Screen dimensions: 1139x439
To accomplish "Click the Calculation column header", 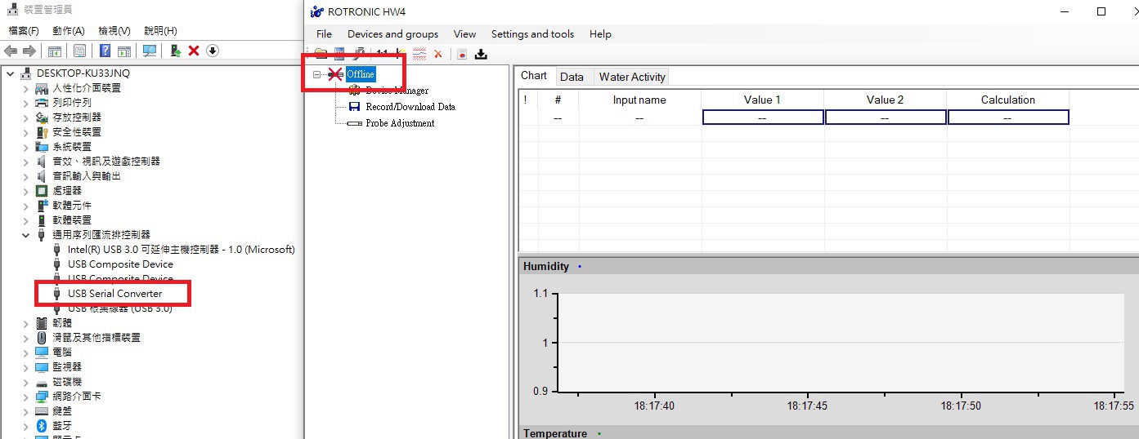I will (1007, 100).
